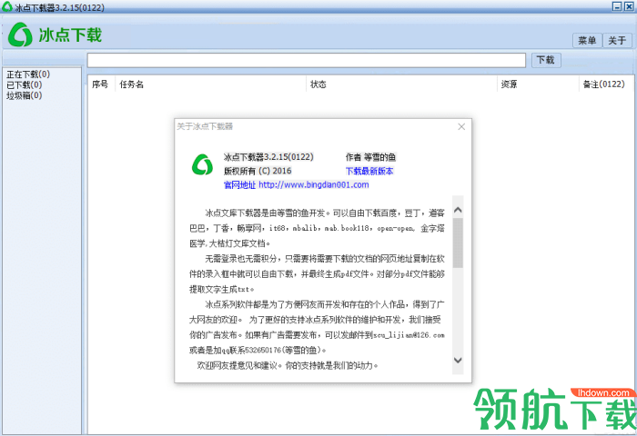
Task: Focus the URL input field
Action: click(x=307, y=61)
